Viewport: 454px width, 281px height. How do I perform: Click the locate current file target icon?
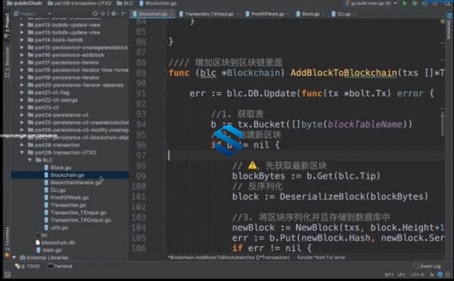(x=95, y=14)
